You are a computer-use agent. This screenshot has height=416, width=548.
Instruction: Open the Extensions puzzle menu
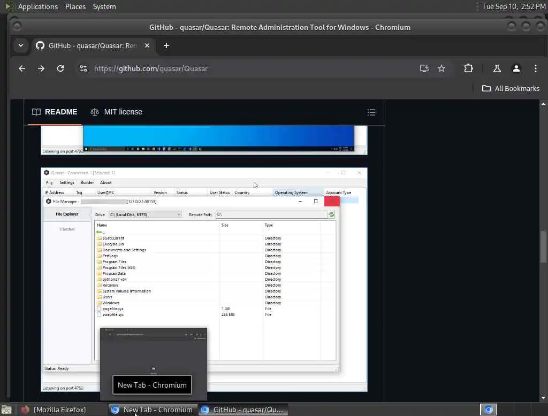coord(468,68)
